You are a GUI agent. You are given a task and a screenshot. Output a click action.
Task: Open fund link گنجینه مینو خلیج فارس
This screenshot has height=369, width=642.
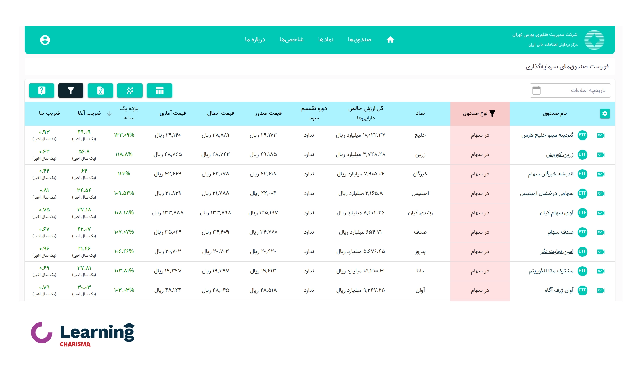point(547,135)
